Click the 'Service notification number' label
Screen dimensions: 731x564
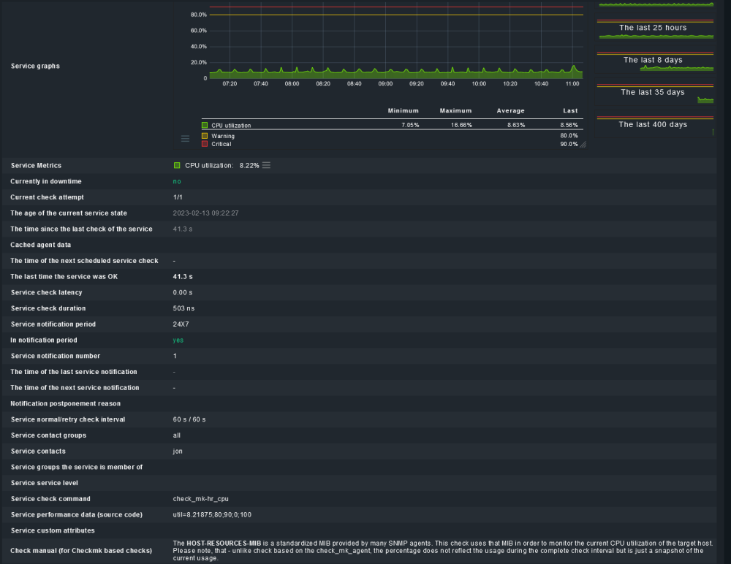pos(56,356)
